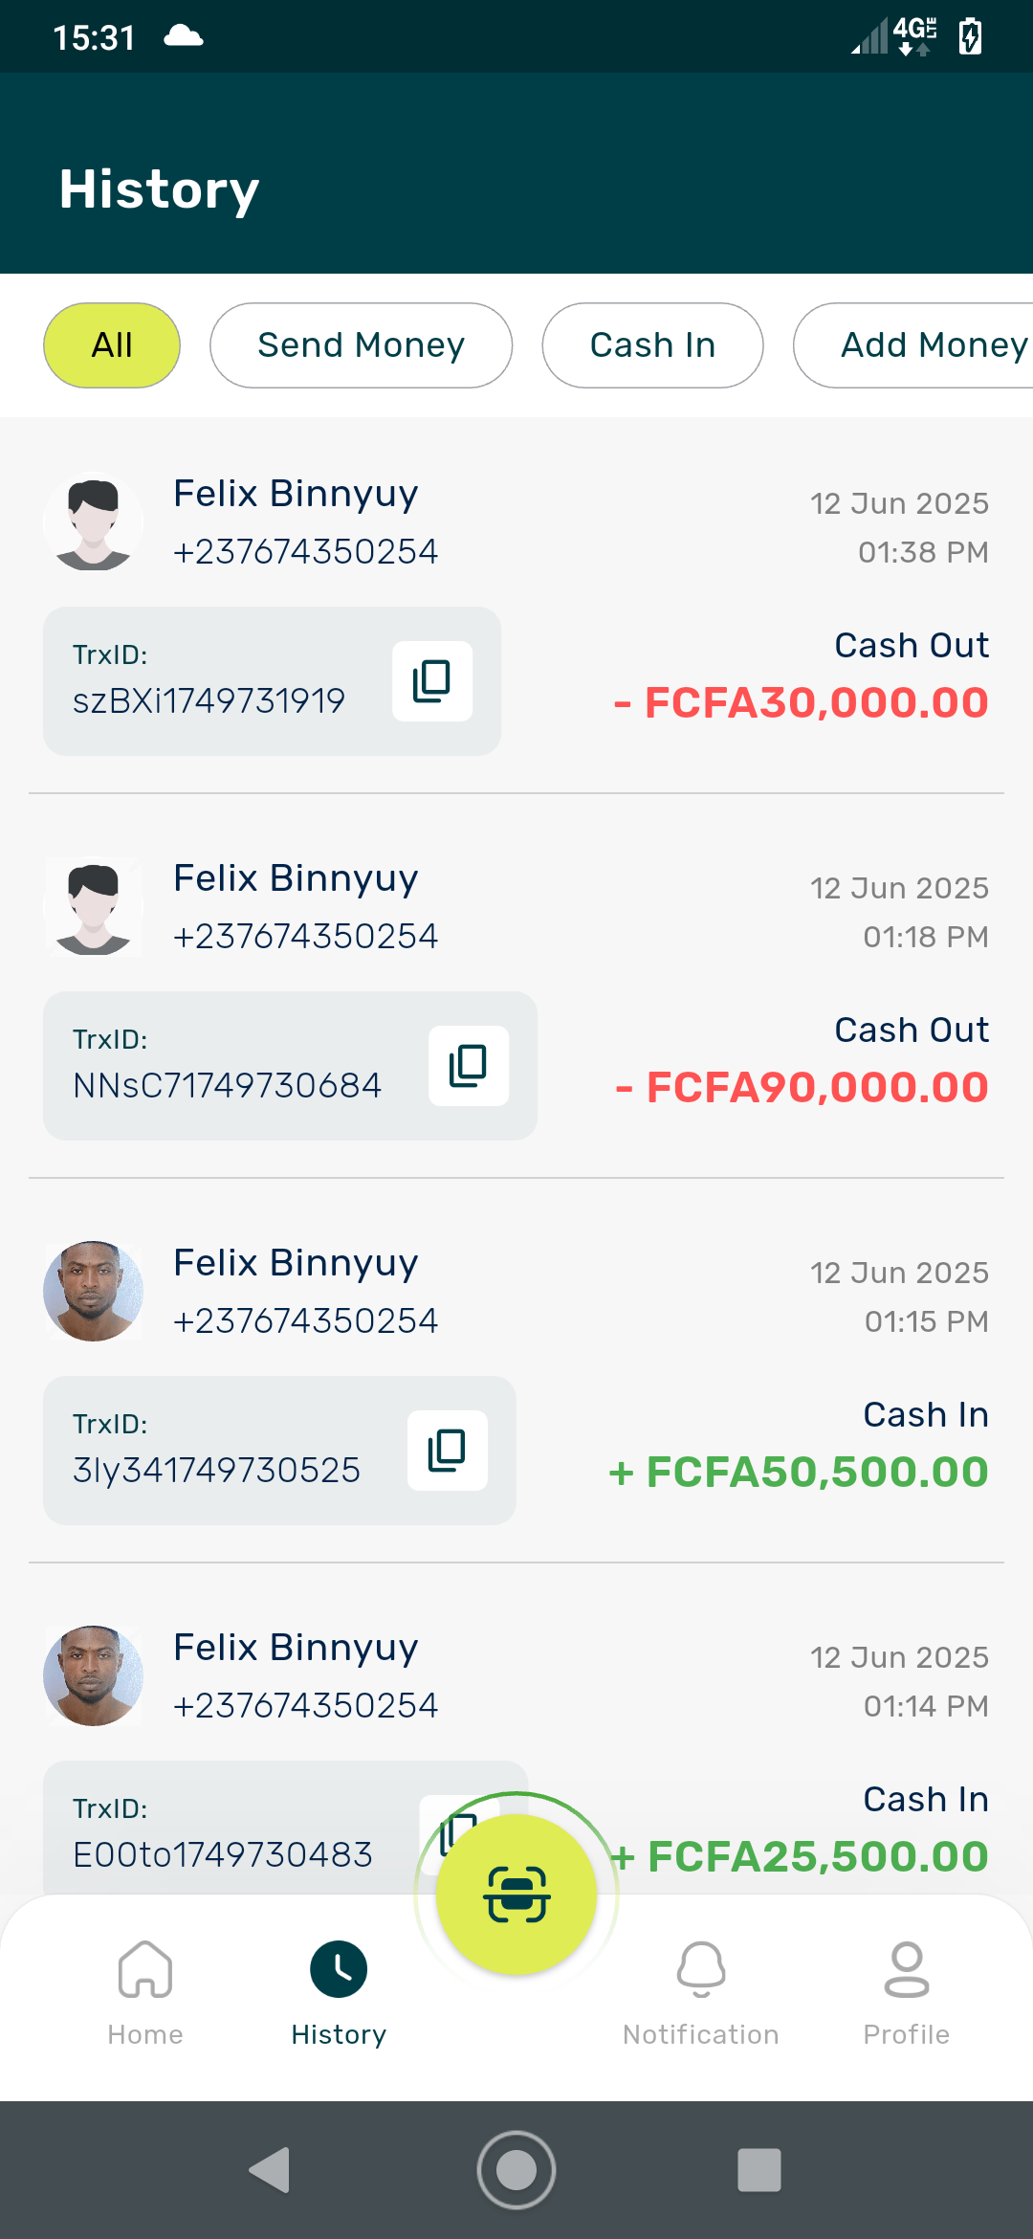Tap Felix Binnyuy photo at 01:14 PM
Screen dimensions: 1033x2239
(94, 1676)
